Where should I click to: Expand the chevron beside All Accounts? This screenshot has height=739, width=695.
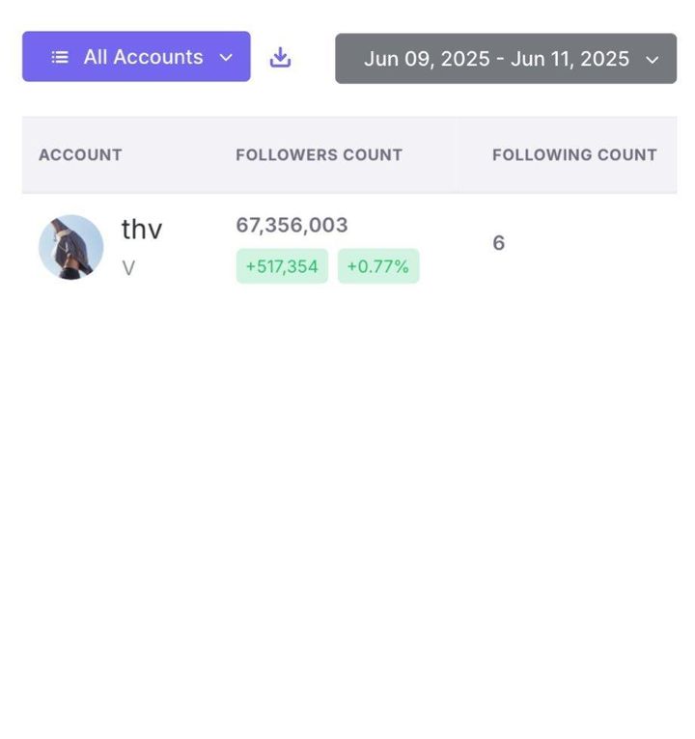pos(226,58)
